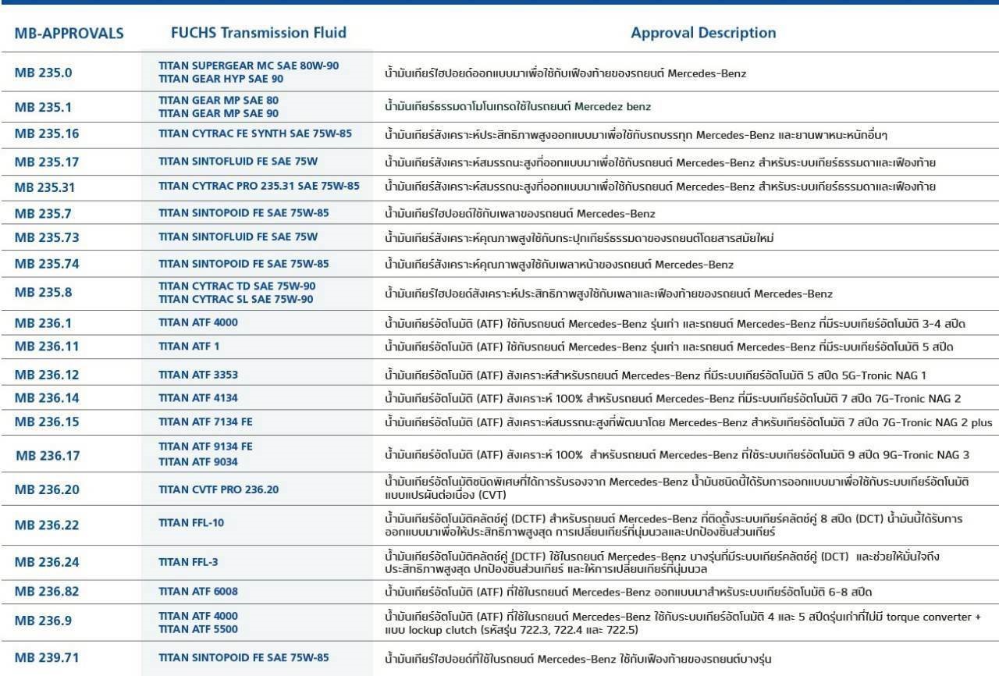Select the MB 239.71 approval code
Screen dimensions: 999x676
(47, 657)
